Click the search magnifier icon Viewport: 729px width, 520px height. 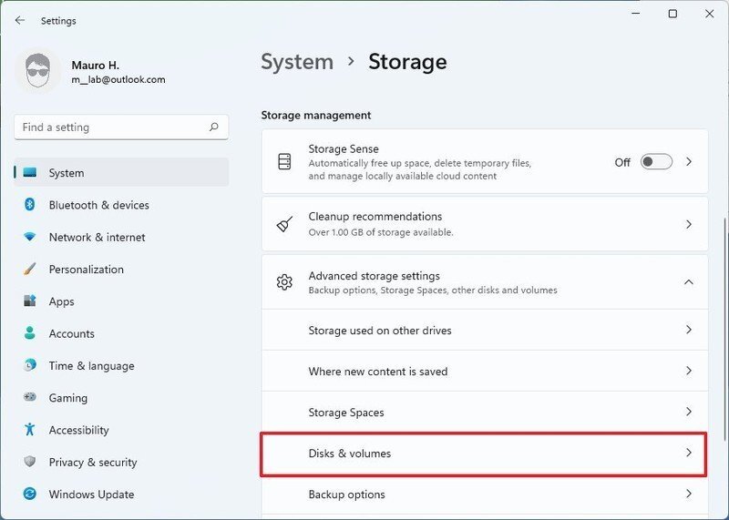214,127
